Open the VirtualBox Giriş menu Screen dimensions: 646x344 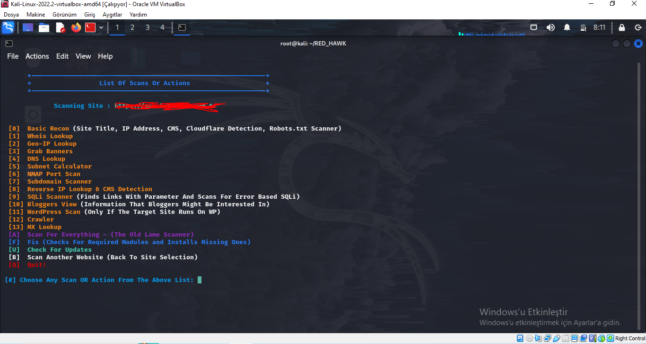click(x=89, y=15)
